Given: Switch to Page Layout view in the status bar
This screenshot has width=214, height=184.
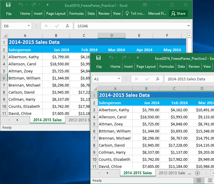Looking at the screenshot, I should click(210, 180).
